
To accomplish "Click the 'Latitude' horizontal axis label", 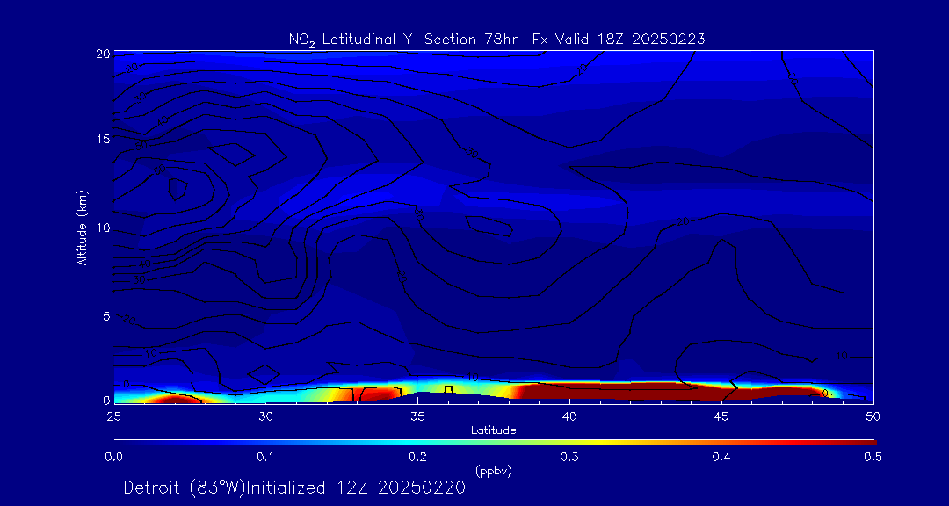I will pyautogui.click(x=493, y=430).
